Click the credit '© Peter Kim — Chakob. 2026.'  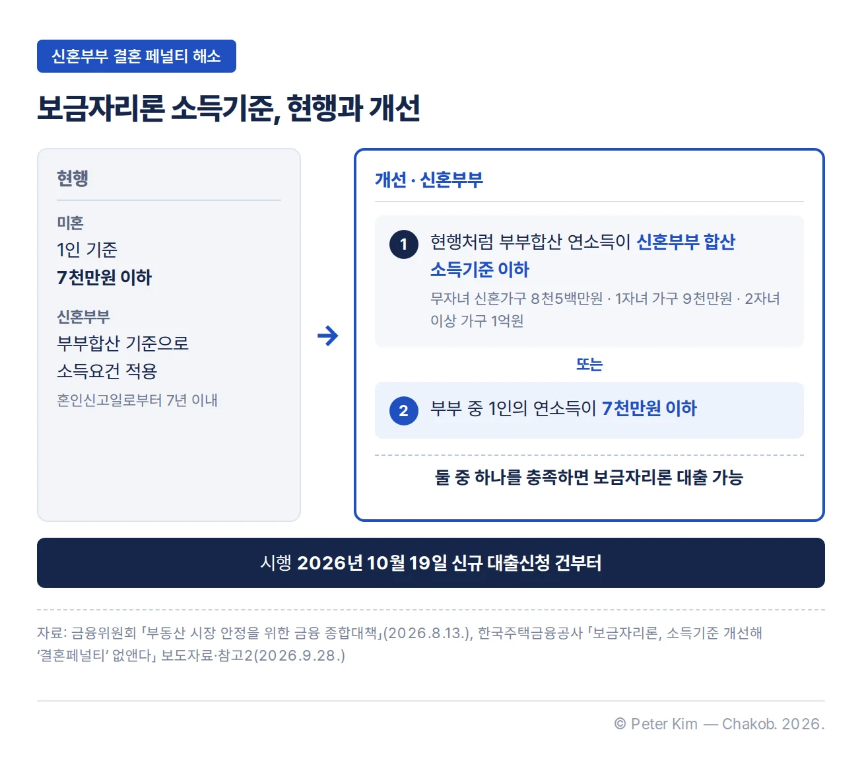[719, 724]
